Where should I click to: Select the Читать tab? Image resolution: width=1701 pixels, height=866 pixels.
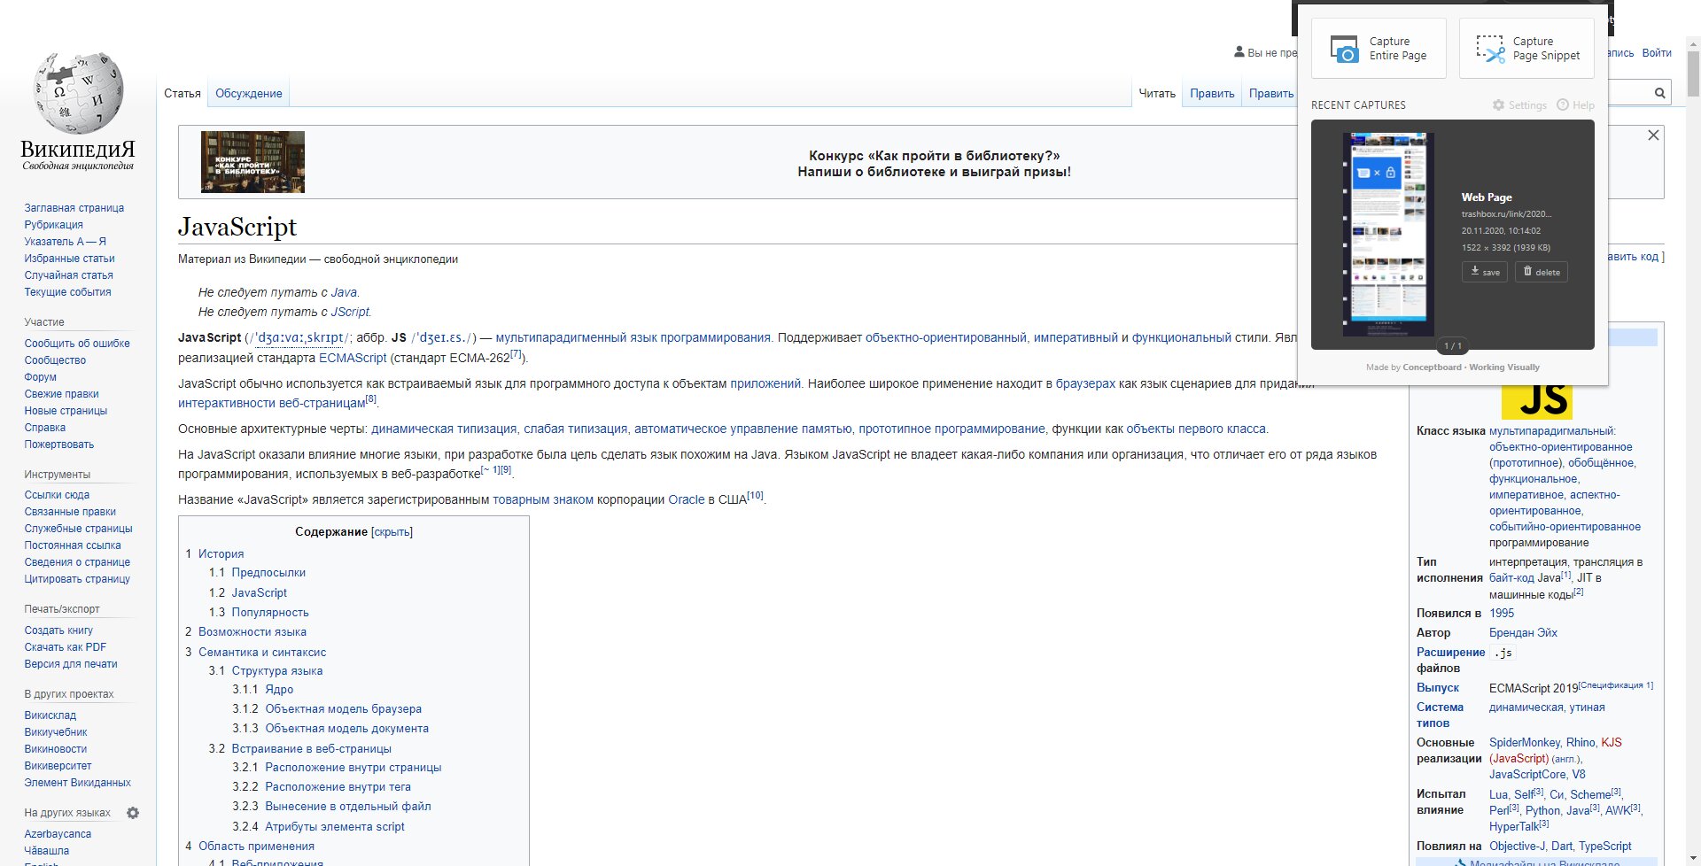[x=1157, y=93]
